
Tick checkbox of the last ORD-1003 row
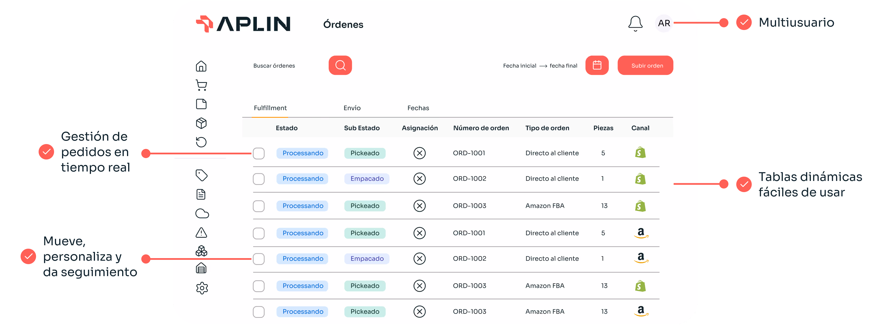(x=258, y=312)
